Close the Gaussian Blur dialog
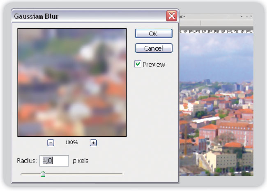The width and height of the screenshot is (267, 191). point(171,16)
